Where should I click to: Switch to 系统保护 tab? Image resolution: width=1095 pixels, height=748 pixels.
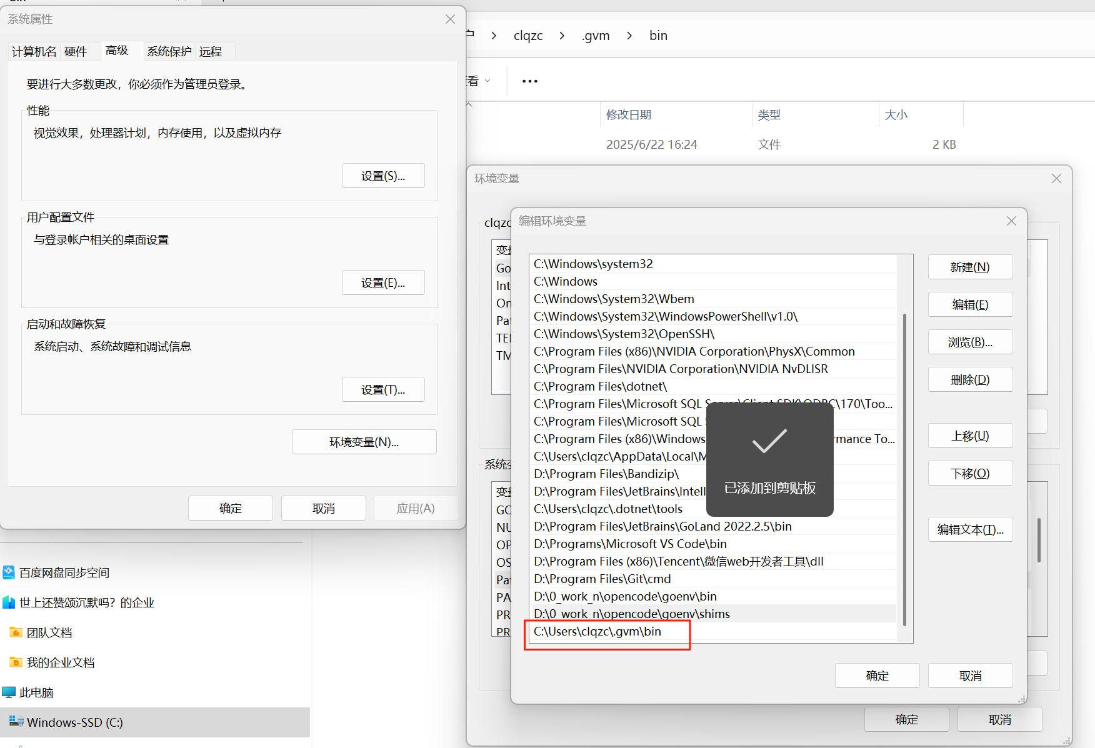tap(169, 51)
